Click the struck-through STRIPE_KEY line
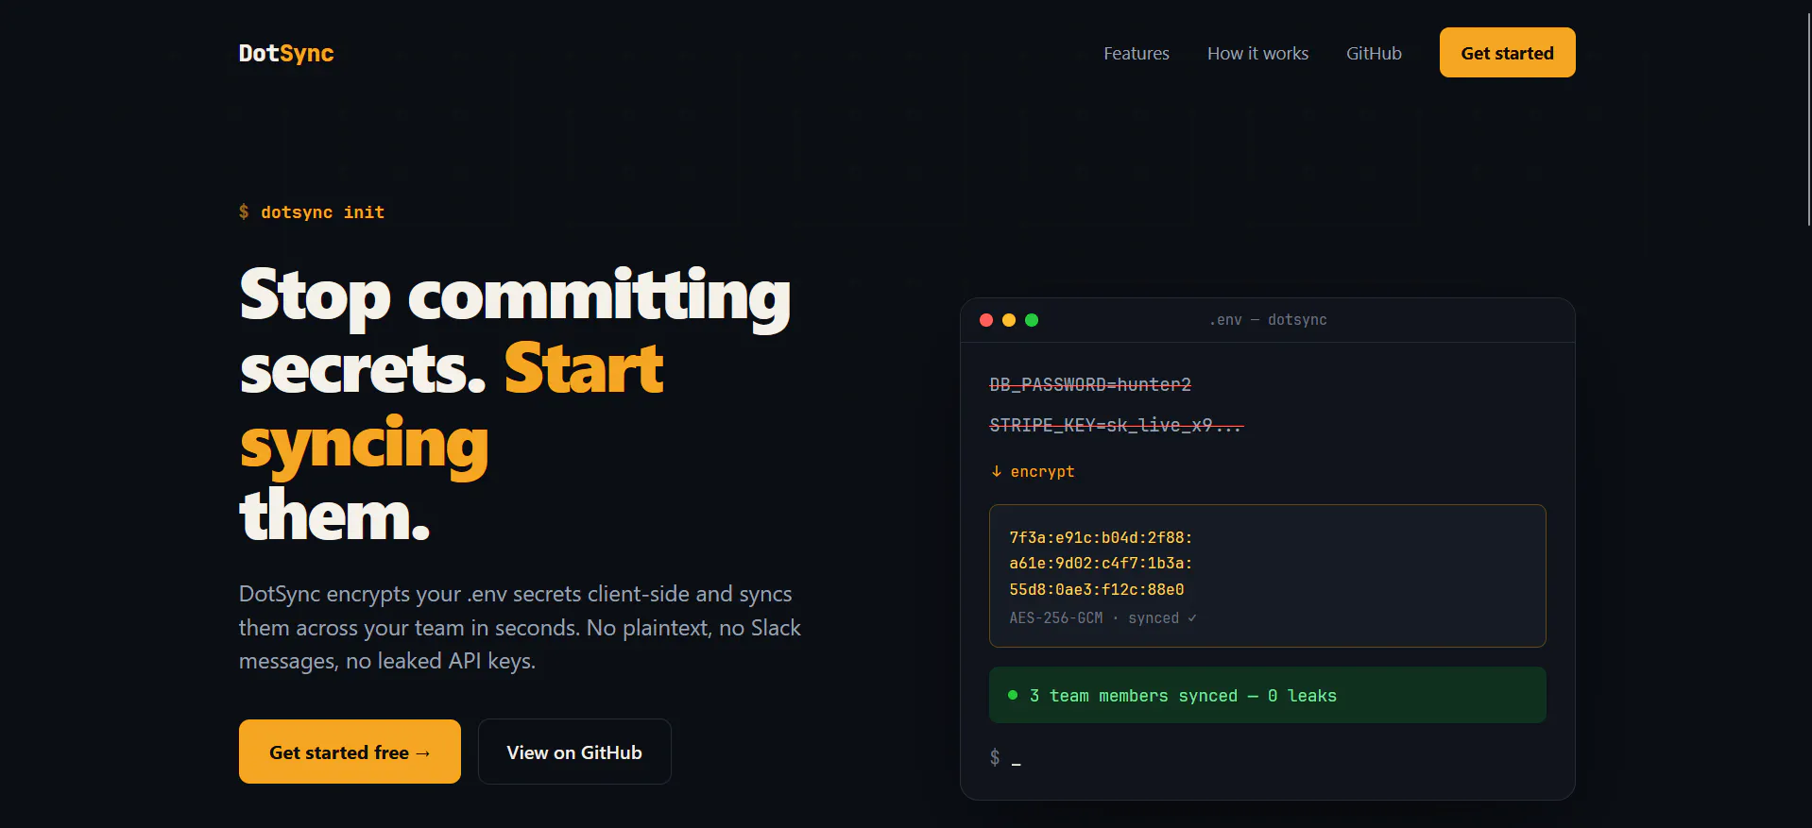Image resolution: width=1812 pixels, height=828 pixels. [x=1117, y=426]
